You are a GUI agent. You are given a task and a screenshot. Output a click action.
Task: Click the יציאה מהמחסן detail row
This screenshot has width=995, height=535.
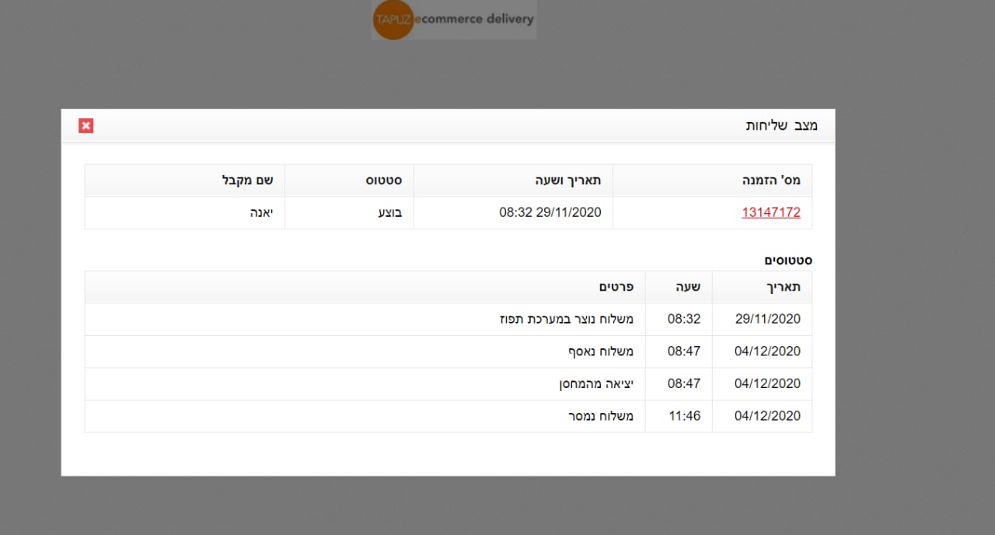click(x=365, y=384)
